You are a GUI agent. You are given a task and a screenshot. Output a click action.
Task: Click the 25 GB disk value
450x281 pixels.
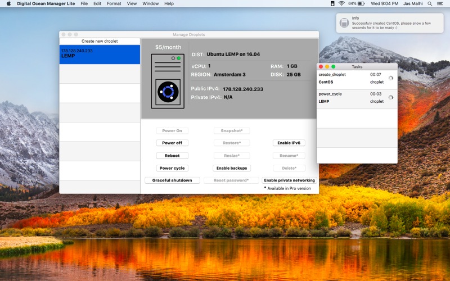(294, 75)
